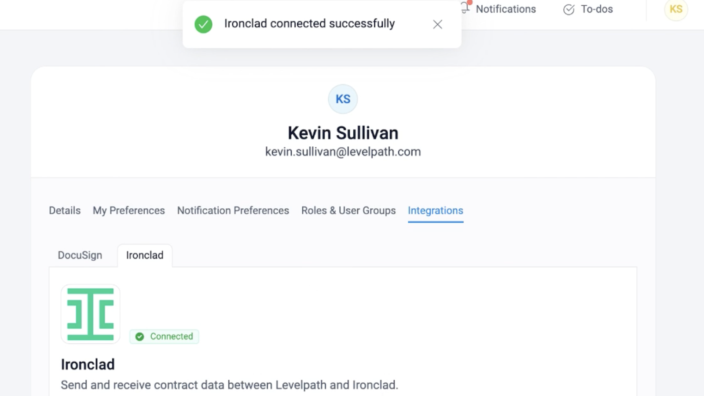Select the Roles & User Groups tab
The height and width of the screenshot is (396, 704).
coord(348,211)
